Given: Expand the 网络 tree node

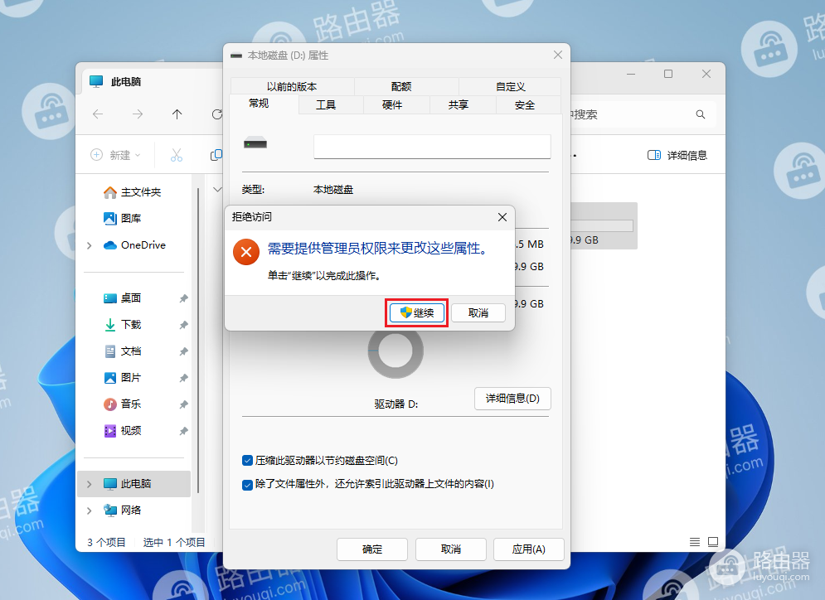Looking at the screenshot, I should tap(89, 510).
